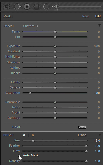Select the Graduated Filter tool
Screen dimensions: 103x165
pos(36,6)
